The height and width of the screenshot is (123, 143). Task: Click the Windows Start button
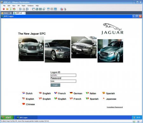pyautogui.click(x=7, y=117)
